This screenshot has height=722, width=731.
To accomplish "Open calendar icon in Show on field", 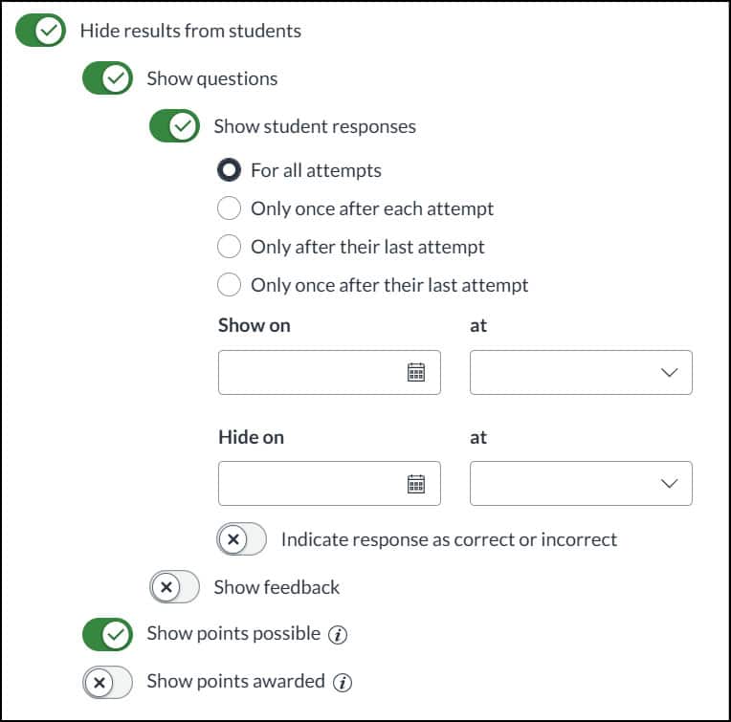I will click(x=416, y=373).
